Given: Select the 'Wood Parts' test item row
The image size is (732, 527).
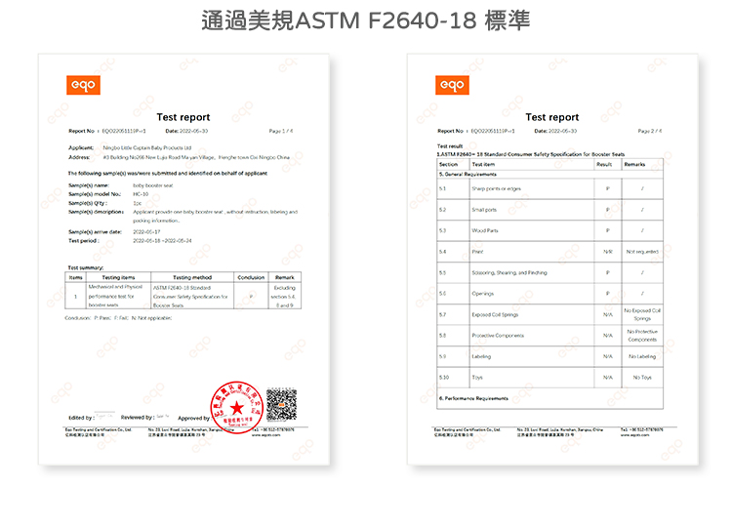Looking at the screenshot, I should (x=486, y=231).
